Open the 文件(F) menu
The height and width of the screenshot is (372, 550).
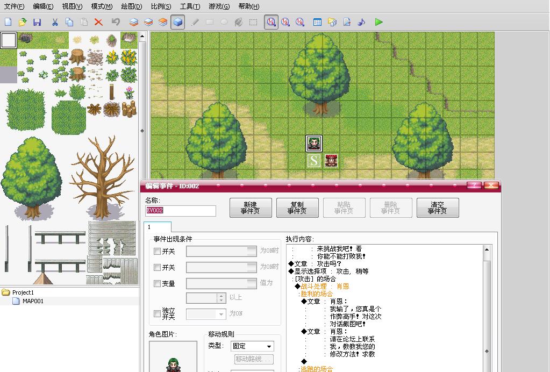(14, 6)
